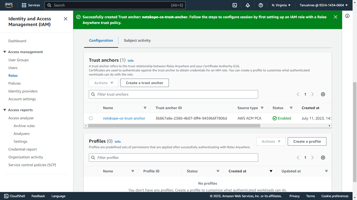Viewport: 357px width, 200px height.
Task: Open Analyzers in the sidebar
Action: pos(22,134)
